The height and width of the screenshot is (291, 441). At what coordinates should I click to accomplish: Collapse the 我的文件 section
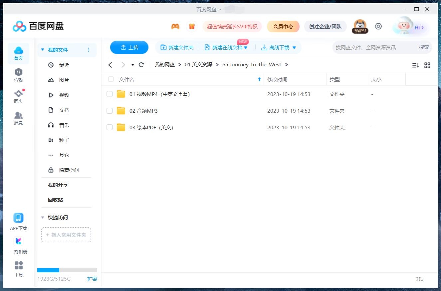(x=42, y=49)
